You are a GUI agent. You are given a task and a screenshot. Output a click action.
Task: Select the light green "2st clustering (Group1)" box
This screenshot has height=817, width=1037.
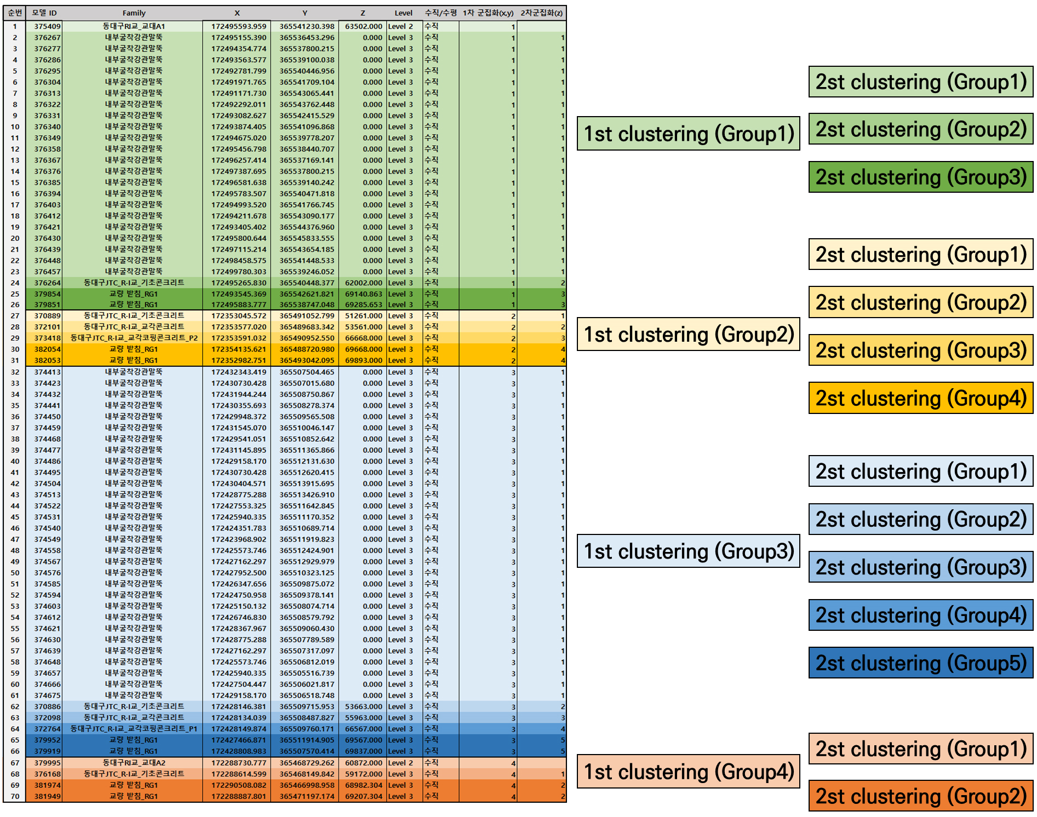tap(921, 82)
